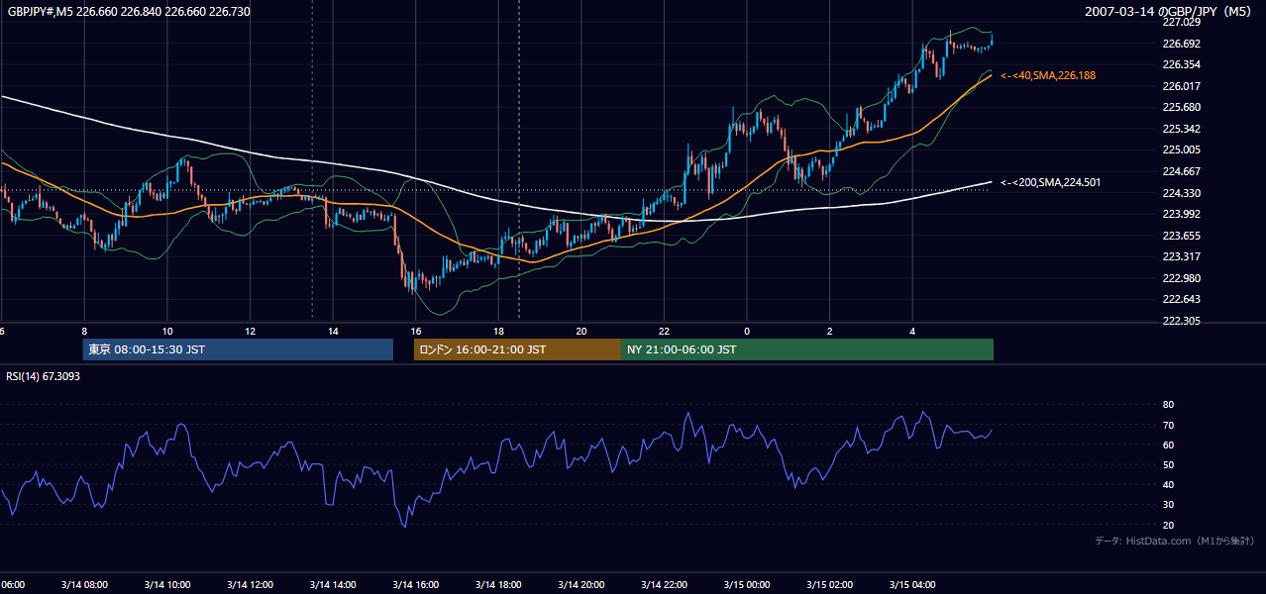Viewport: 1266px width, 594px height.
Task: Click the HistData.com data source note
Action: [x=1174, y=541]
